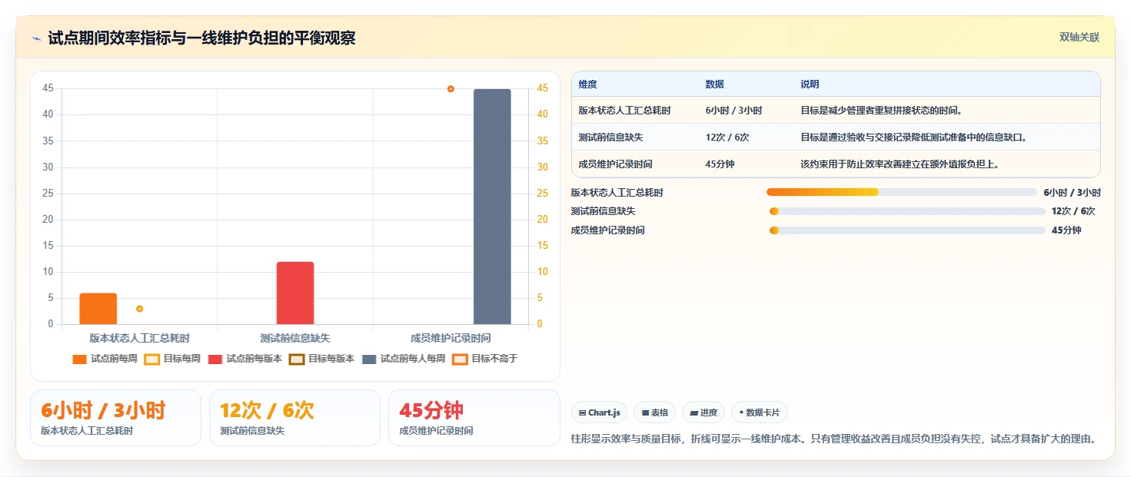Click the 版本状态人工汇总耗时 progress bar
Image resolution: width=1131 pixels, height=477 pixels.
(902, 192)
